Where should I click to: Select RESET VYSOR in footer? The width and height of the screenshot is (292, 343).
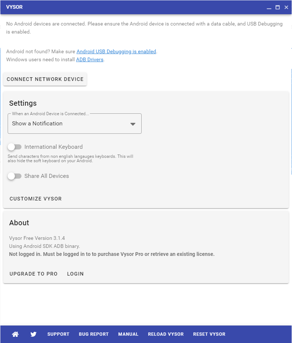click(209, 334)
